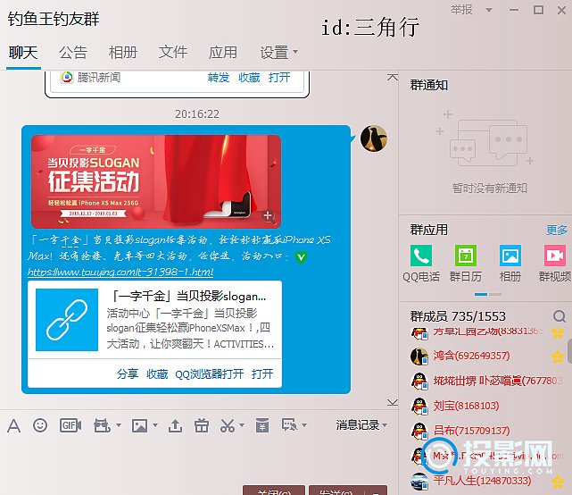Click the avatar of member 刘宝
The height and width of the screenshot is (495, 572).
tap(419, 406)
